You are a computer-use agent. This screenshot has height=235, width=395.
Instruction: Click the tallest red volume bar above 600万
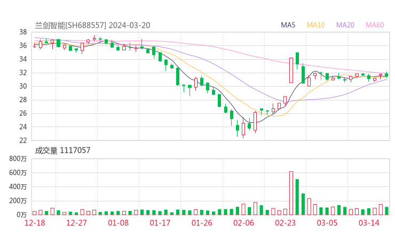click(291, 193)
